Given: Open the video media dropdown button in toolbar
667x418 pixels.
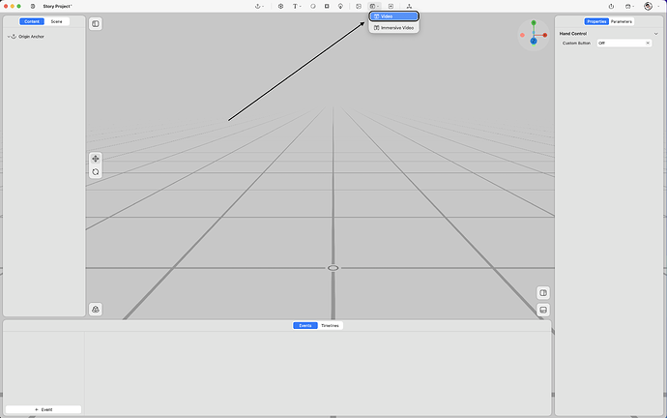Looking at the screenshot, I should pyautogui.click(x=374, y=7).
